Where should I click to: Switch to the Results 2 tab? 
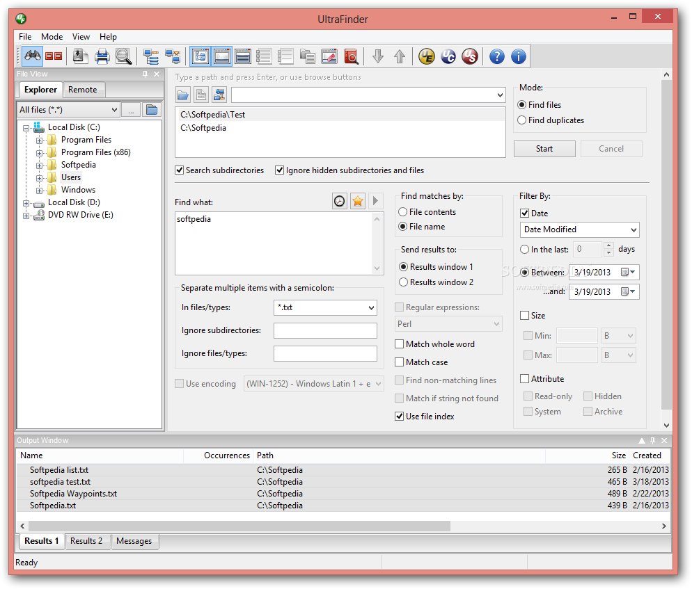click(x=86, y=541)
